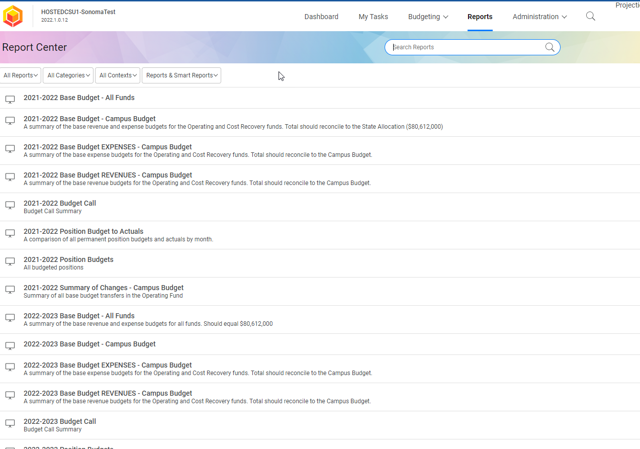Click the report icon beside 2021-2022 Position Budget to Actuals
Image resolution: width=640 pixels, height=449 pixels.
coord(10,233)
